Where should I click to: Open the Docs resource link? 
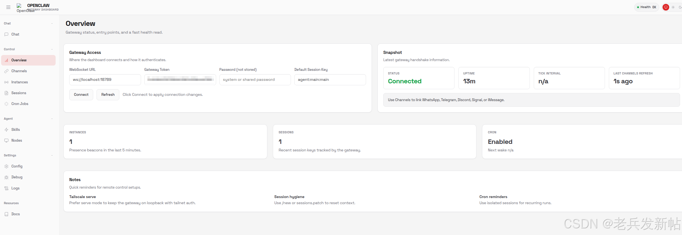pyautogui.click(x=28, y=214)
